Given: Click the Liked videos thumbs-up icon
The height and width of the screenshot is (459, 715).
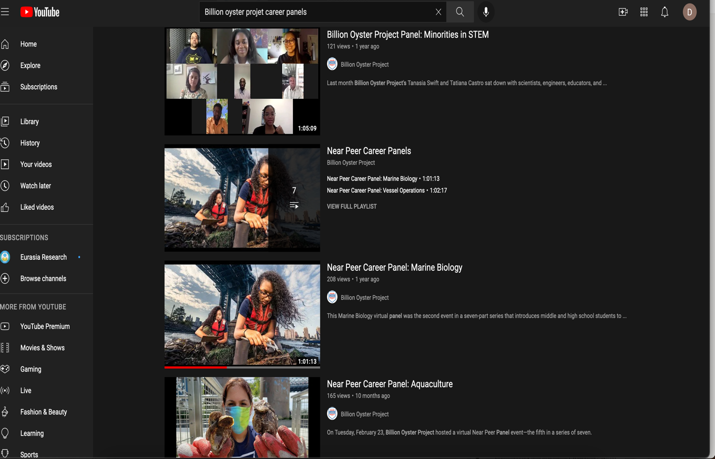Looking at the screenshot, I should pos(5,207).
